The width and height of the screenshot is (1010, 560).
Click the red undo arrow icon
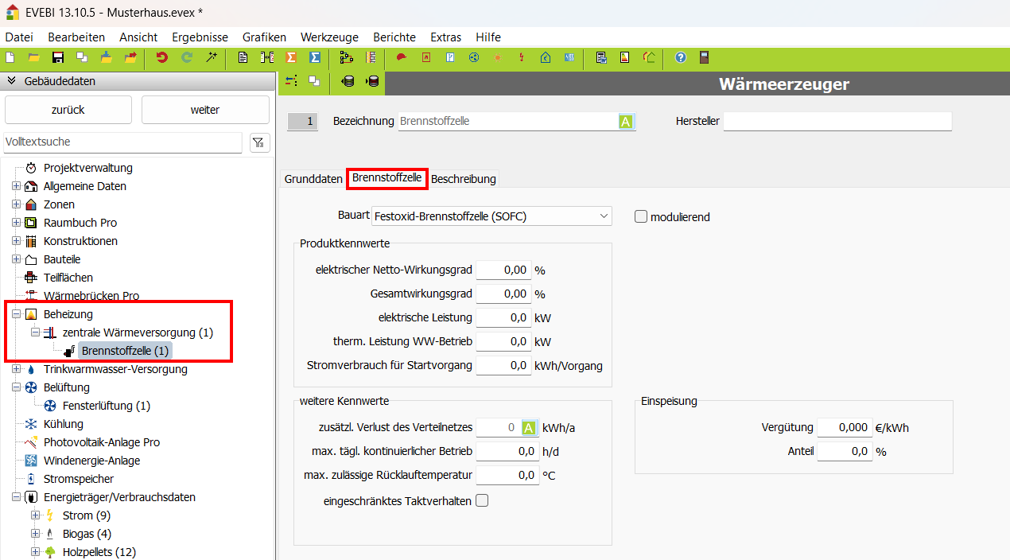pyautogui.click(x=162, y=57)
